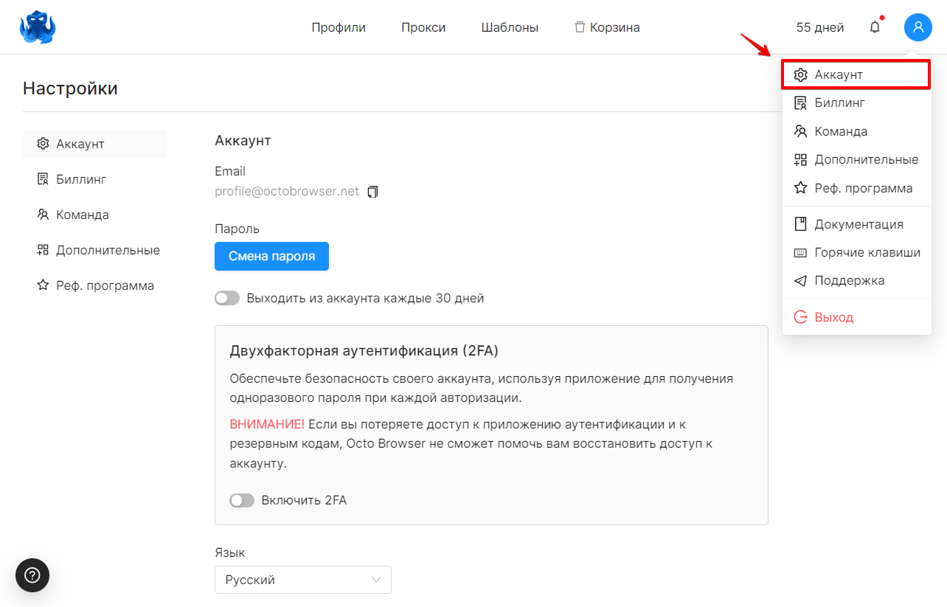Click the sidebar Реф. программа star icon

click(x=43, y=285)
